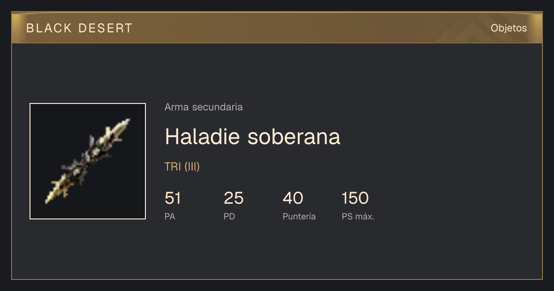Select the Haladie soberana item title
The image size is (554, 291).
pos(253,137)
